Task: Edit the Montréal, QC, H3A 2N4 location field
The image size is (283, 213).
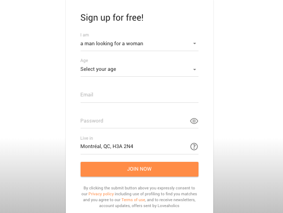Action: tap(135, 147)
